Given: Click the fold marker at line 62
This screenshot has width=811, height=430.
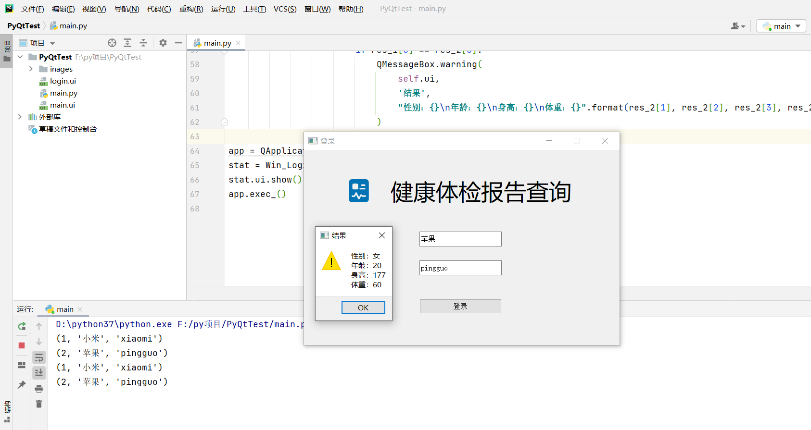Looking at the screenshot, I should point(225,122).
